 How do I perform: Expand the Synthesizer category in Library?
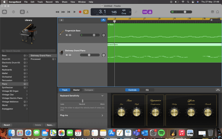[x=27, y=88]
